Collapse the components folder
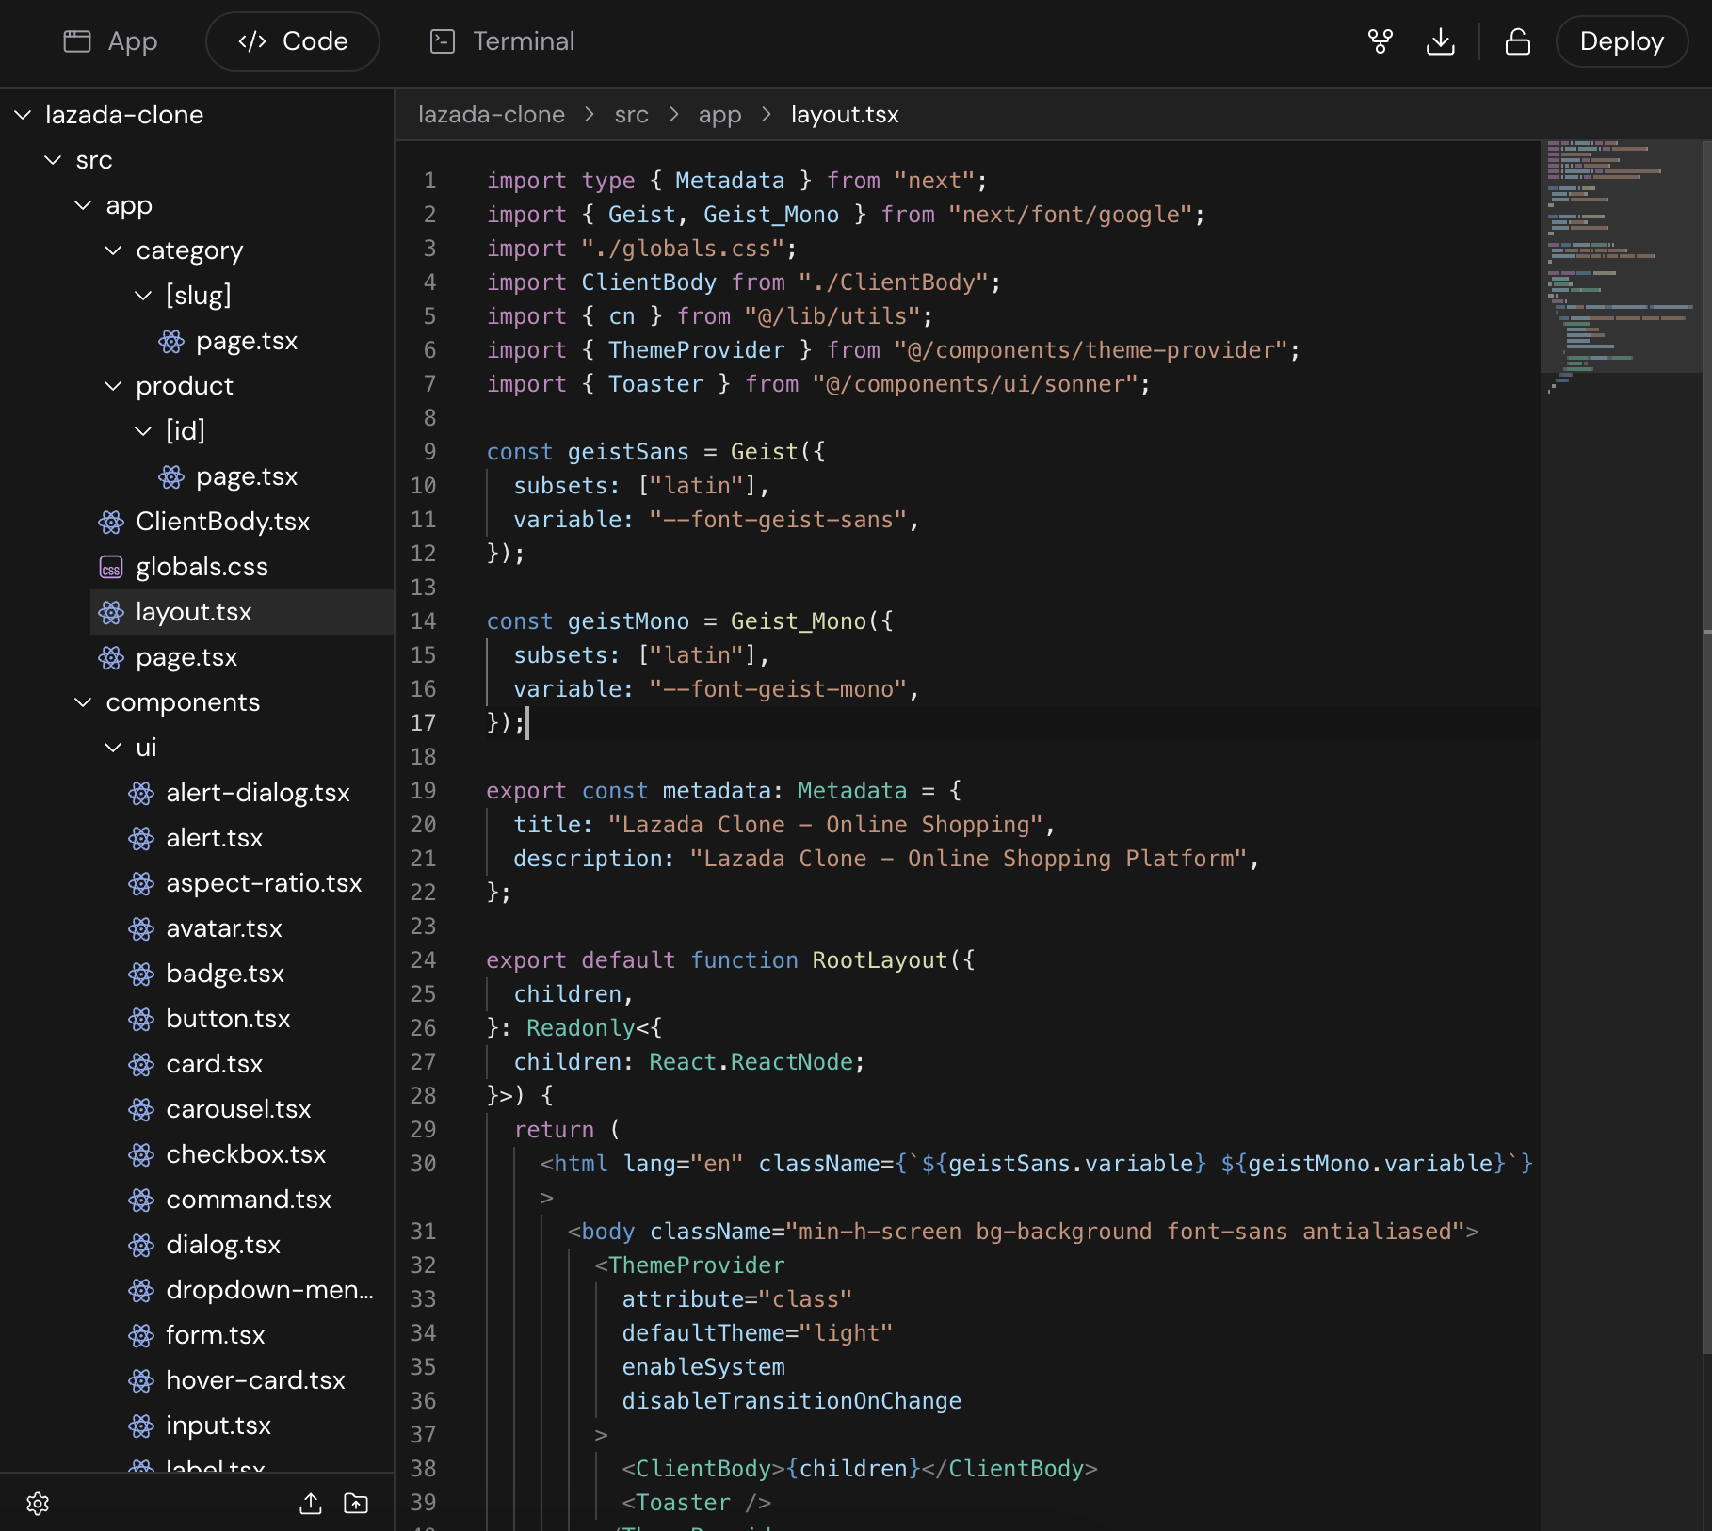The image size is (1712, 1531). [x=82, y=702]
